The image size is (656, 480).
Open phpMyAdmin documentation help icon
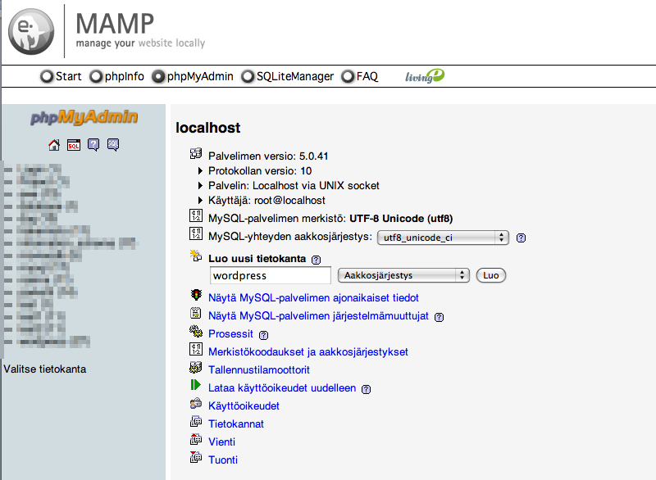(x=93, y=145)
